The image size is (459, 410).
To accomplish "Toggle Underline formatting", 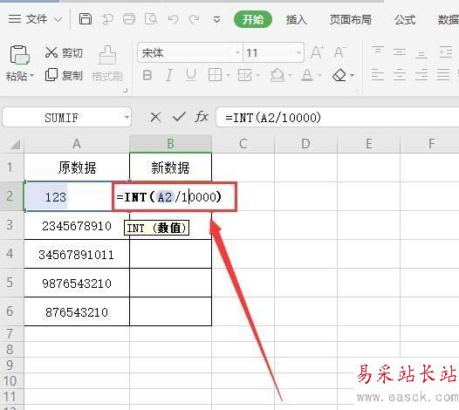I will 191,75.
